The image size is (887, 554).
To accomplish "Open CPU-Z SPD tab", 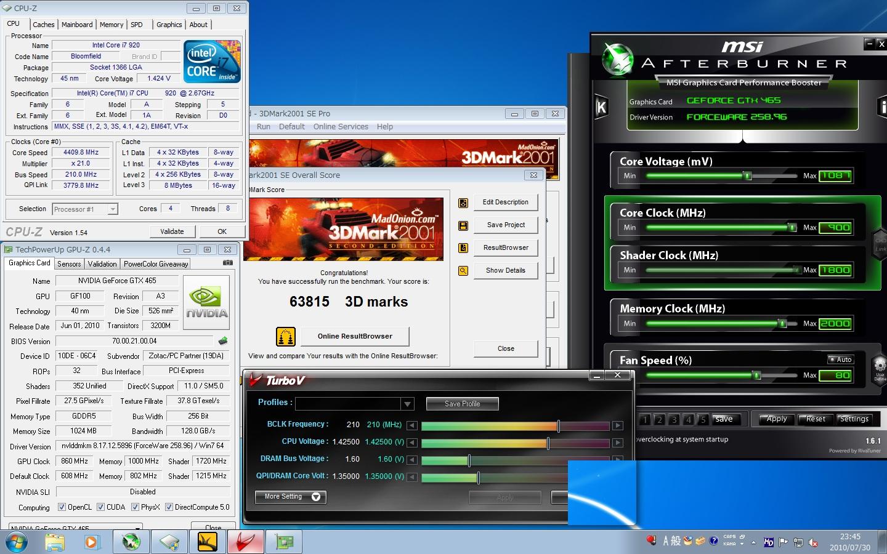I will point(137,25).
